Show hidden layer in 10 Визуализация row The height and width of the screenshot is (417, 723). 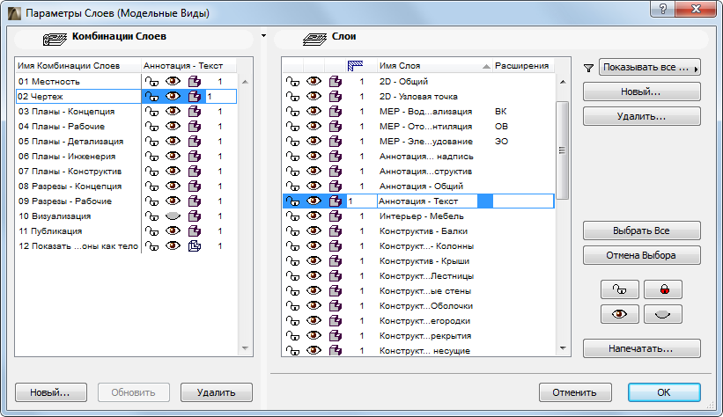173,216
